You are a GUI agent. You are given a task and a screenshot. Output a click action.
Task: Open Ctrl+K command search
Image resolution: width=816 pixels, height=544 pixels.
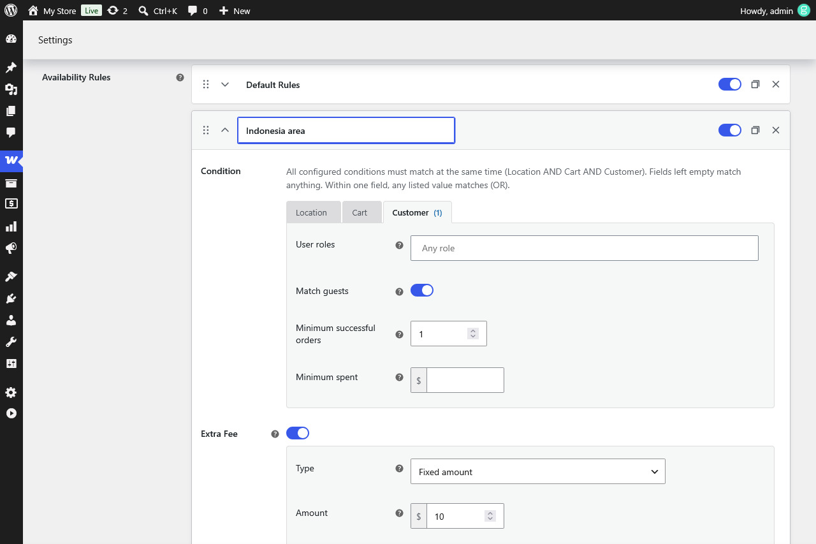click(158, 10)
